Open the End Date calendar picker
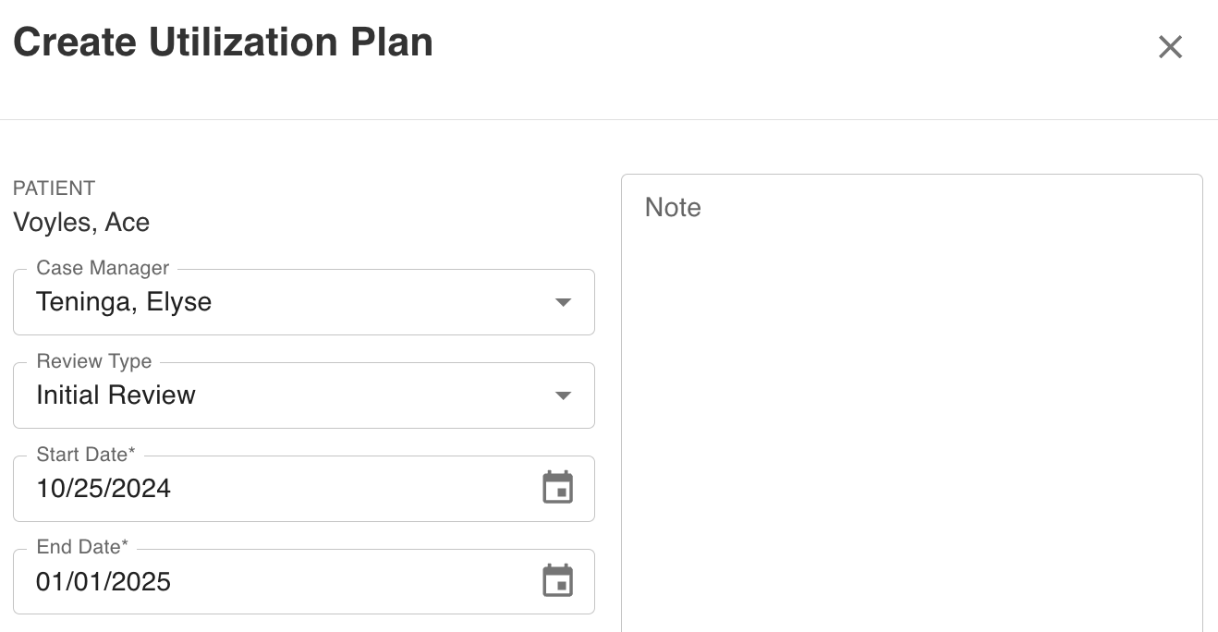This screenshot has width=1218, height=632. click(557, 581)
